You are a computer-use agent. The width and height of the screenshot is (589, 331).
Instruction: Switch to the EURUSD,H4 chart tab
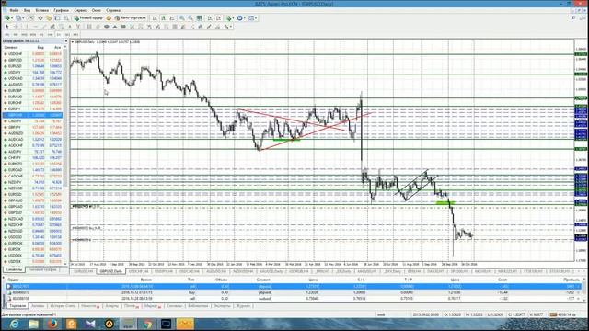83,271
